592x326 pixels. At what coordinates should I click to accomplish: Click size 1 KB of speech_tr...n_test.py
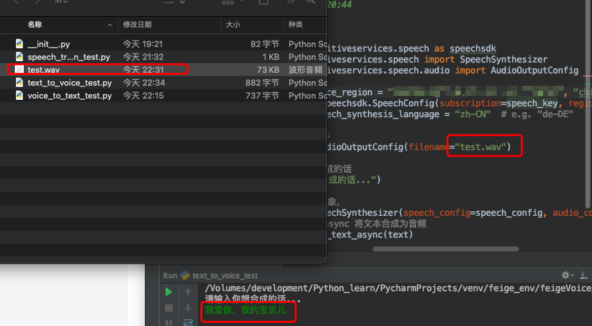[271, 57]
